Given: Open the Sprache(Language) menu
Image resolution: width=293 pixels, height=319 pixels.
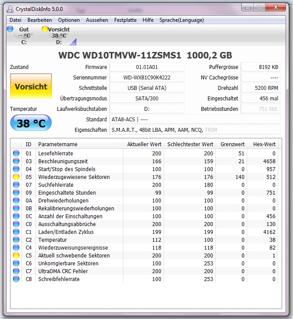Looking at the screenshot, I should (x=181, y=20).
